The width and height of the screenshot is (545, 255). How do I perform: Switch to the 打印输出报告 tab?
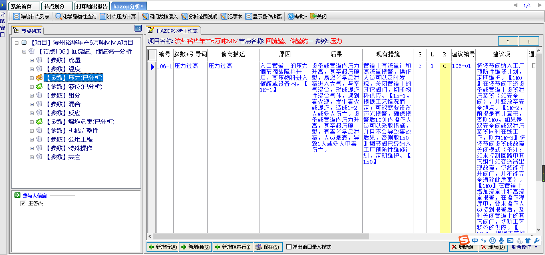[x=92, y=6]
